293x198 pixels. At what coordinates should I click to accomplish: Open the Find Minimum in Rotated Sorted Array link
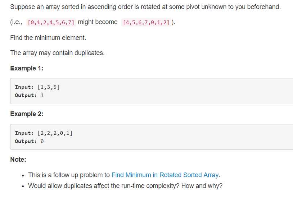[165, 175]
